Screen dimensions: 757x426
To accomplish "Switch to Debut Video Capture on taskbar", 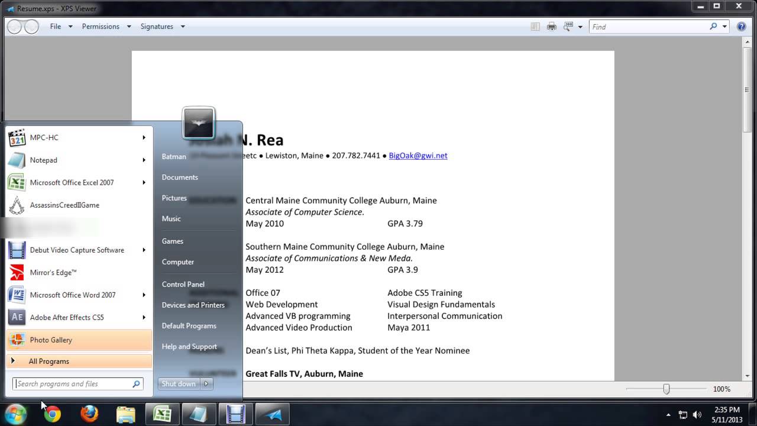I will [x=236, y=414].
